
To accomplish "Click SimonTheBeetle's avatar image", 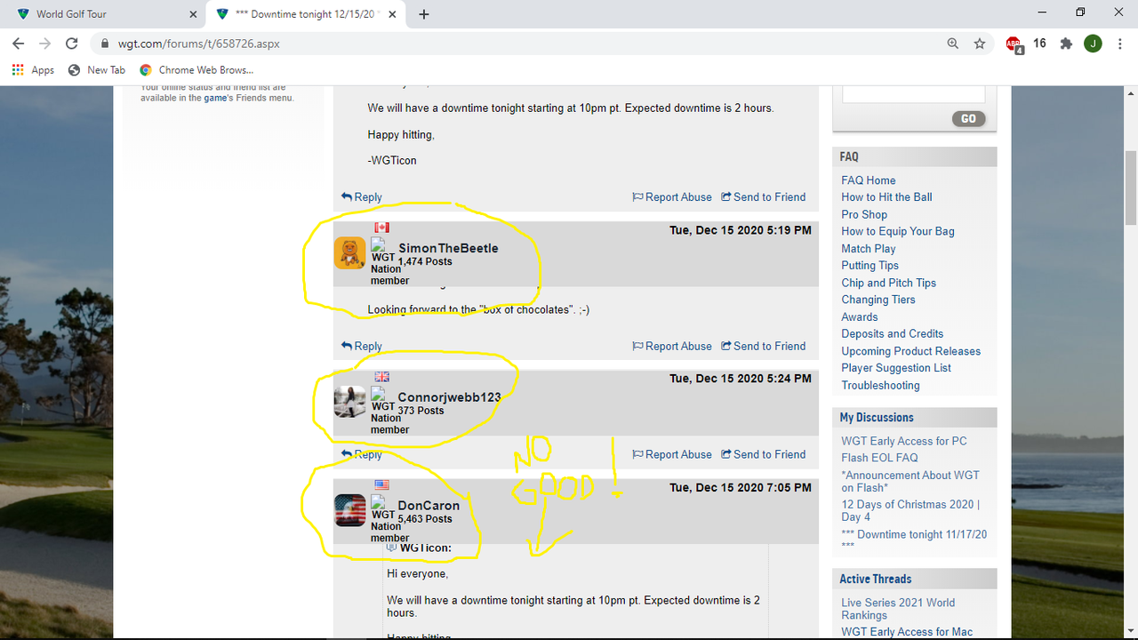I will tap(350, 252).
